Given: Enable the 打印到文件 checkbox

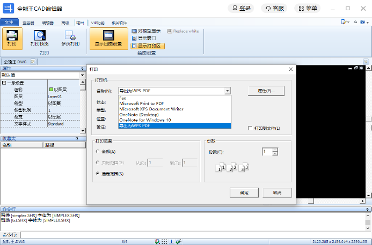Looking at the screenshot, I should [x=250, y=128].
